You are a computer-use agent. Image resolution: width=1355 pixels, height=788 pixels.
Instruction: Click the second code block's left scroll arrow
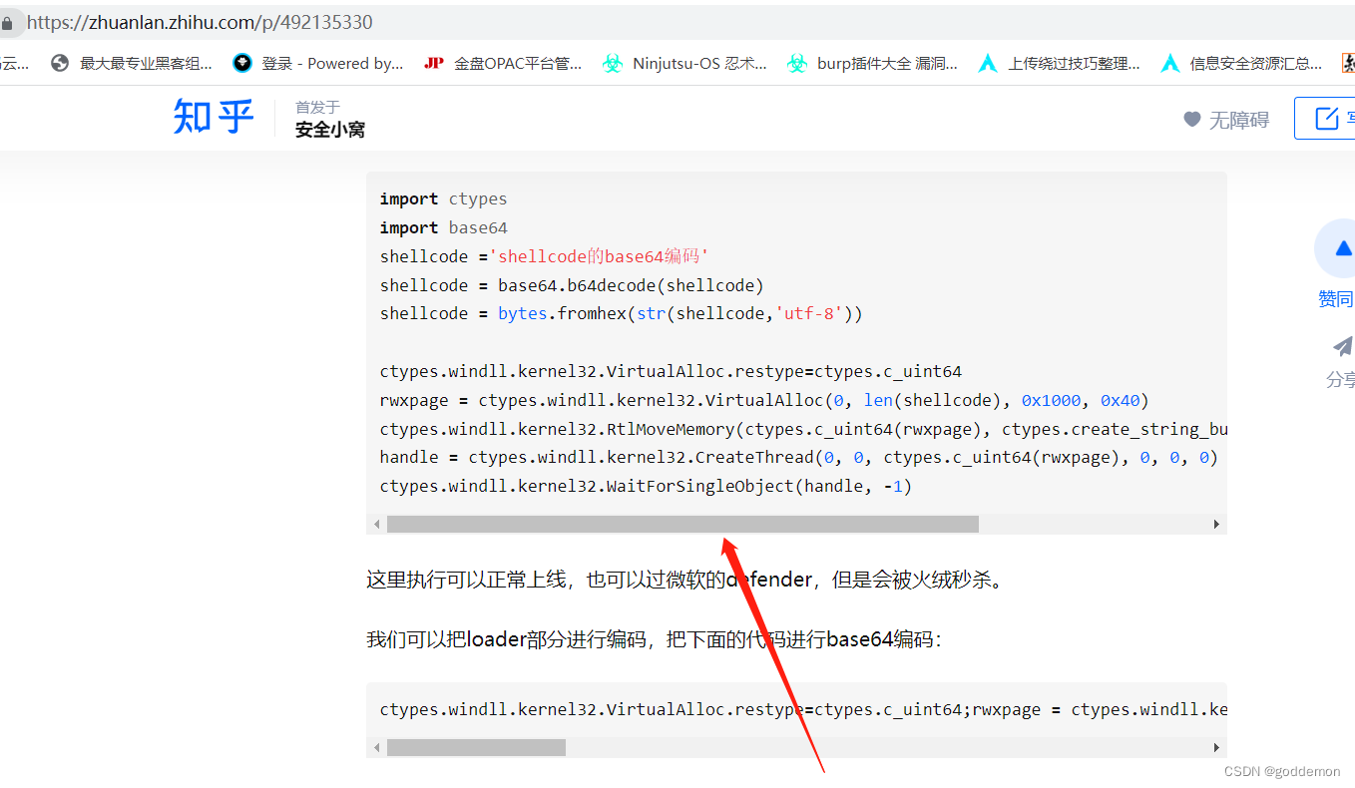(376, 747)
